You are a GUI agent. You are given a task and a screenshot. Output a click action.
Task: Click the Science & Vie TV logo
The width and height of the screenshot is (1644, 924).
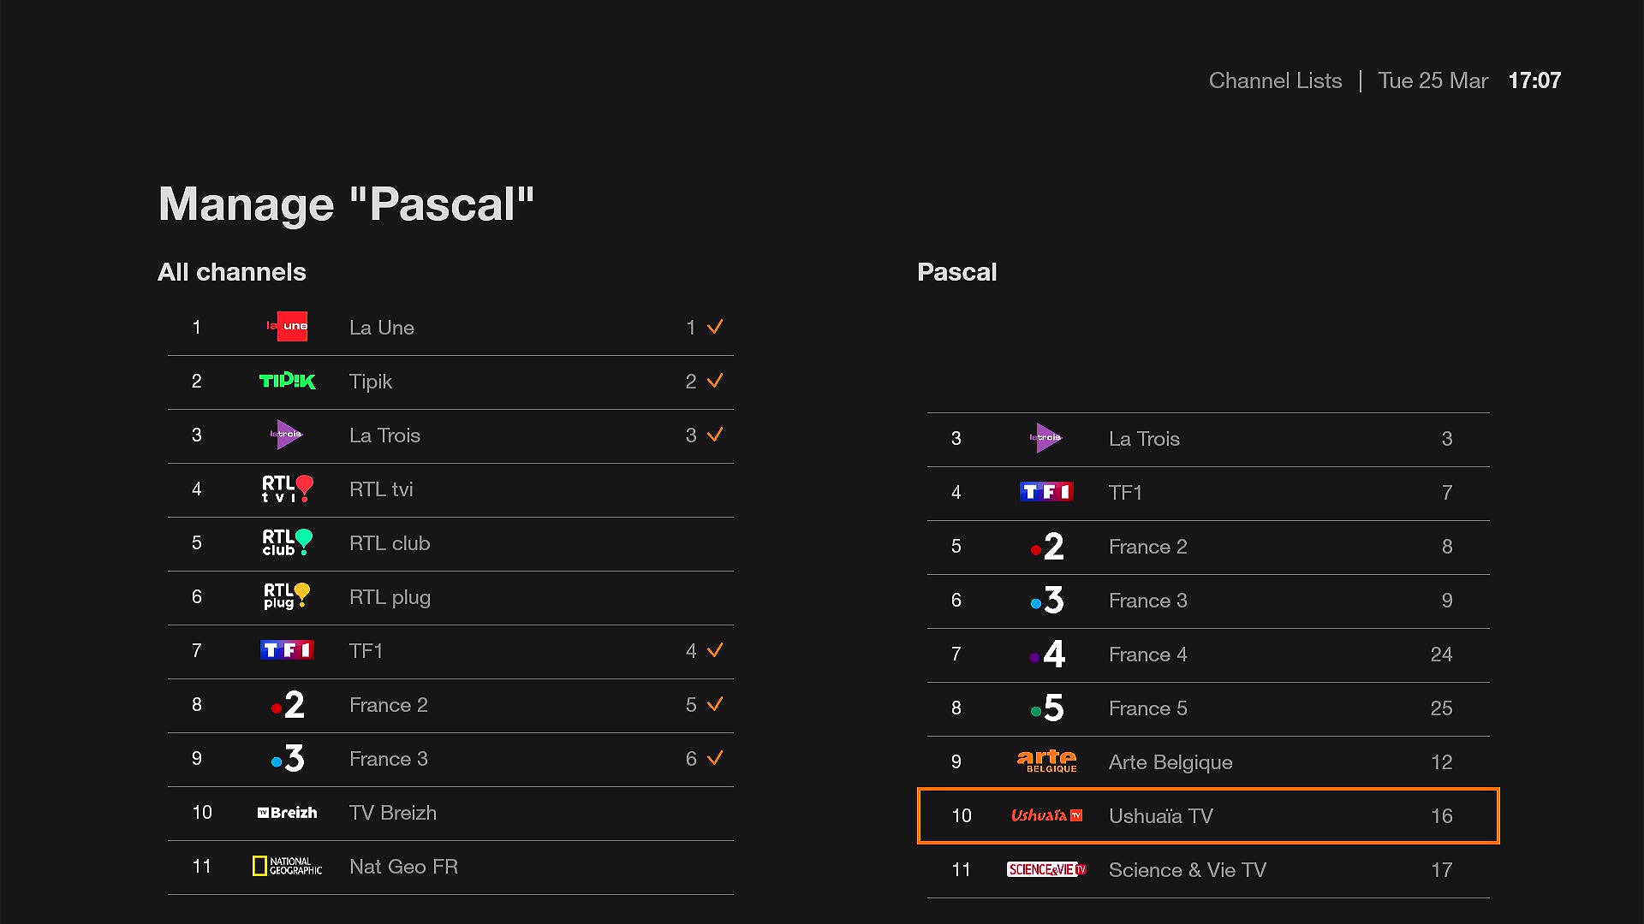1046,869
